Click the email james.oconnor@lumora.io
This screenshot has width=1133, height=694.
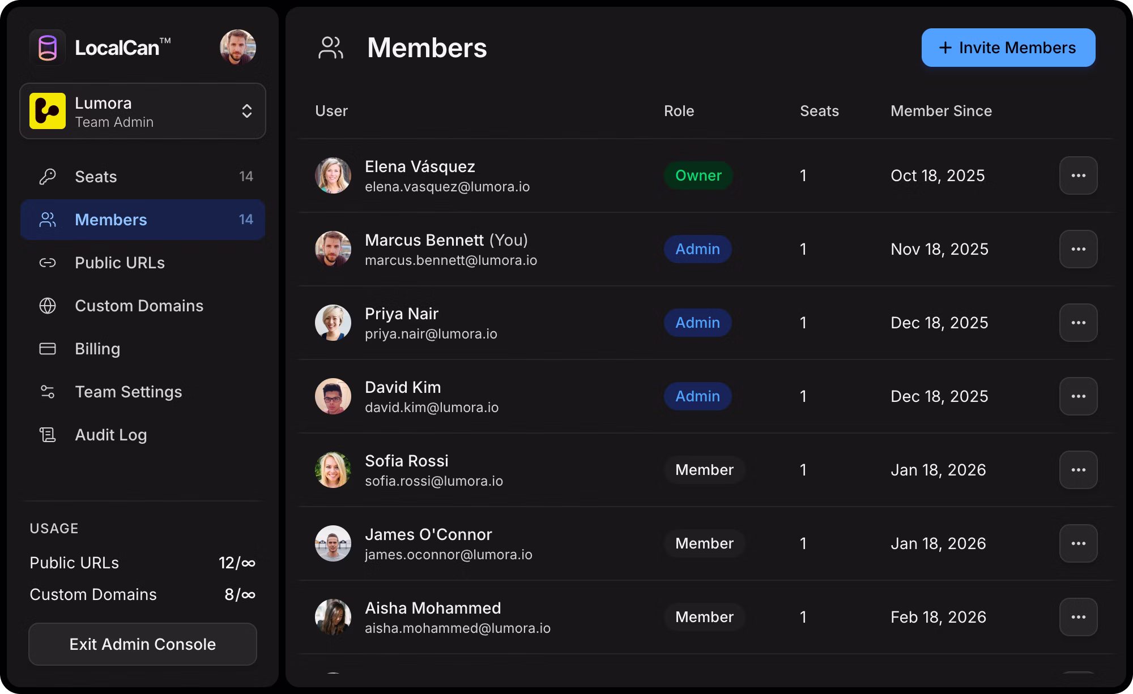coord(449,555)
